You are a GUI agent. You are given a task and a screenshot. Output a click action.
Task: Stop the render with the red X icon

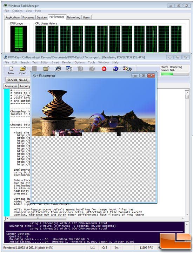[x=104, y=69]
